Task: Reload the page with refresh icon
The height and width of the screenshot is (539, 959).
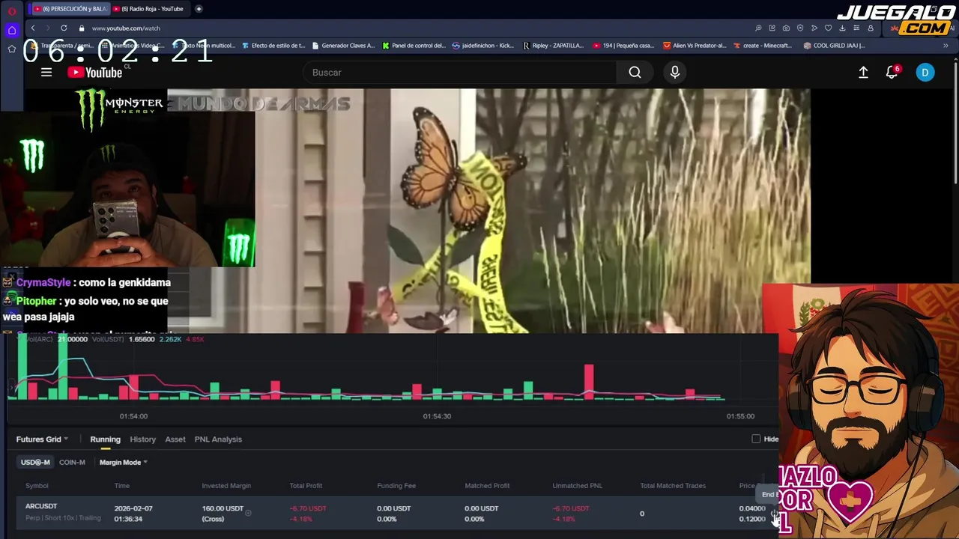Action: (64, 28)
